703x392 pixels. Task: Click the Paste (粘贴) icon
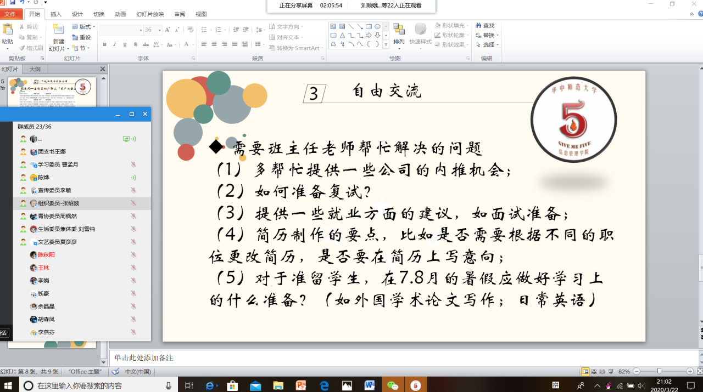(7, 31)
